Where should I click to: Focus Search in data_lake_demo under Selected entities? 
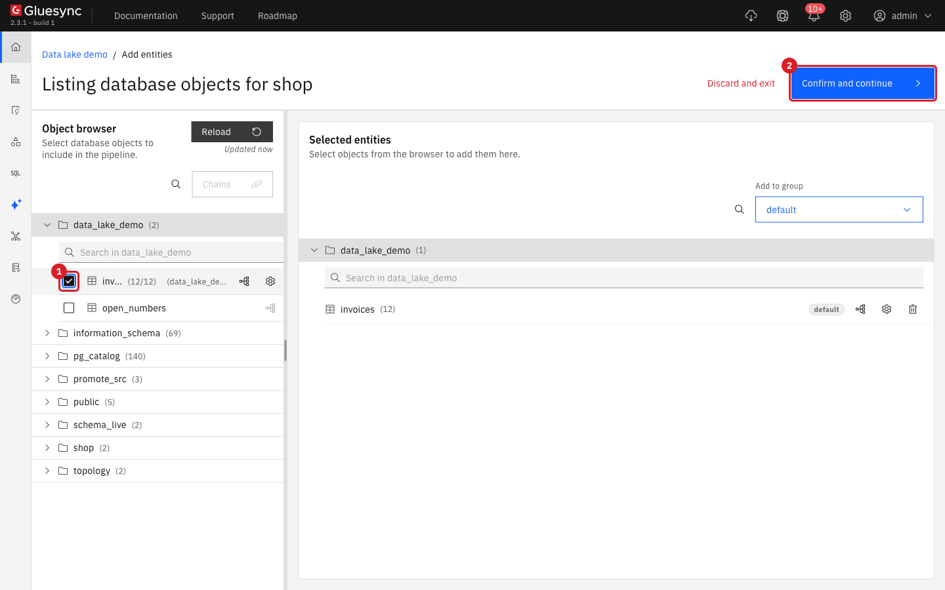[624, 278]
